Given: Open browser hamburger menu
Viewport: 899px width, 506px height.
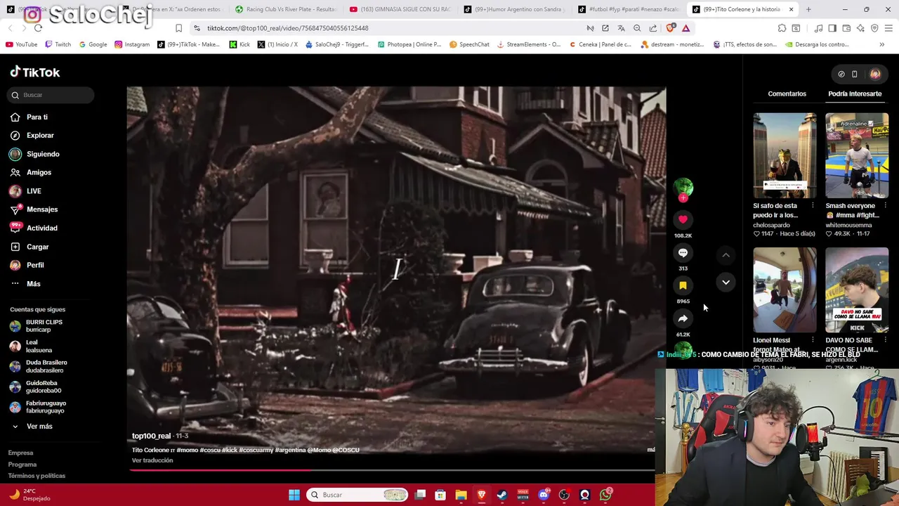Looking at the screenshot, I should click(x=888, y=28).
